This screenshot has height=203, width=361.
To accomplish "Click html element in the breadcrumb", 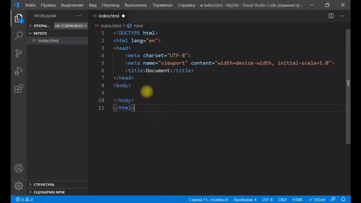I will pos(138,26).
